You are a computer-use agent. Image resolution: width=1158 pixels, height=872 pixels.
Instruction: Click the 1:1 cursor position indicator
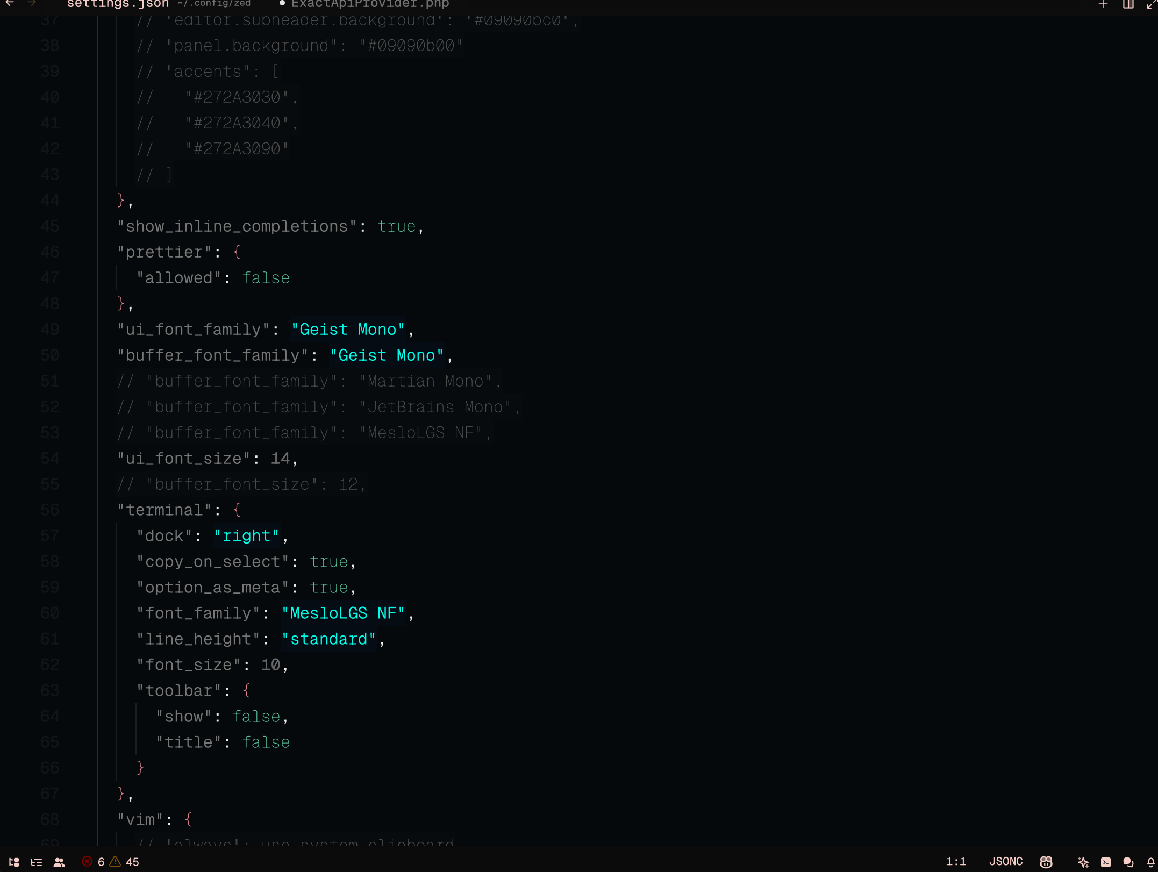pyautogui.click(x=956, y=862)
